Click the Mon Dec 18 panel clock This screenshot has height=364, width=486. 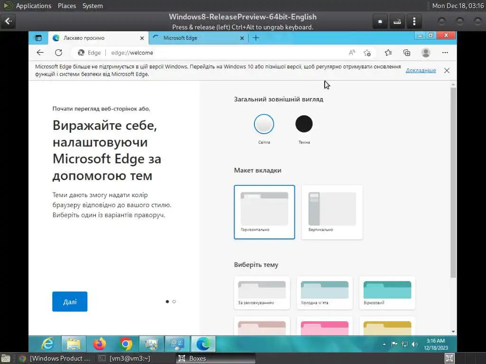coord(458,6)
